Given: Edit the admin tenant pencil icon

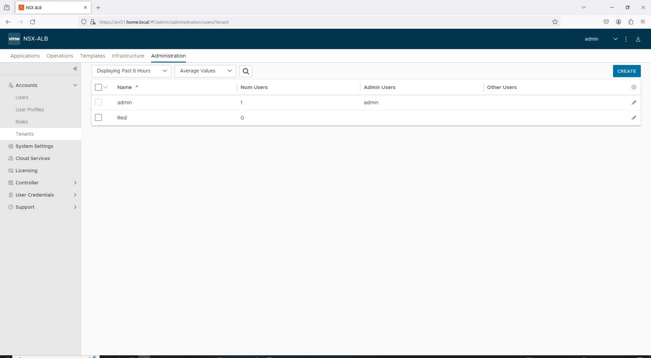Looking at the screenshot, I should coord(634,102).
